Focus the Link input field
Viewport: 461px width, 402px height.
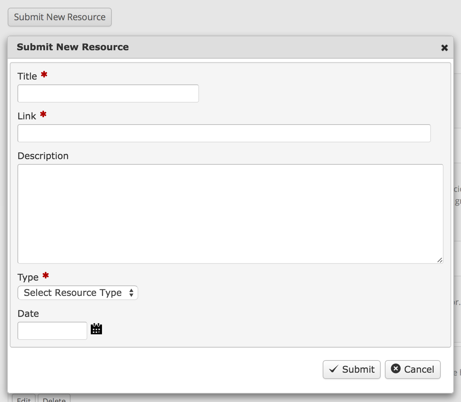(x=224, y=133)
